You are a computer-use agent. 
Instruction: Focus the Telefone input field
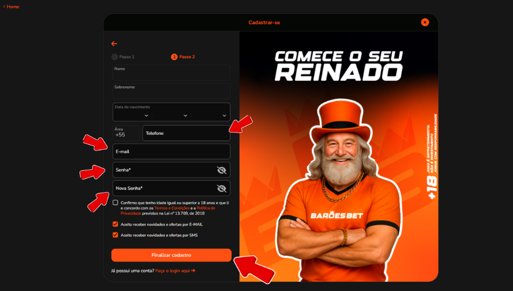click(x=186, y=133)
